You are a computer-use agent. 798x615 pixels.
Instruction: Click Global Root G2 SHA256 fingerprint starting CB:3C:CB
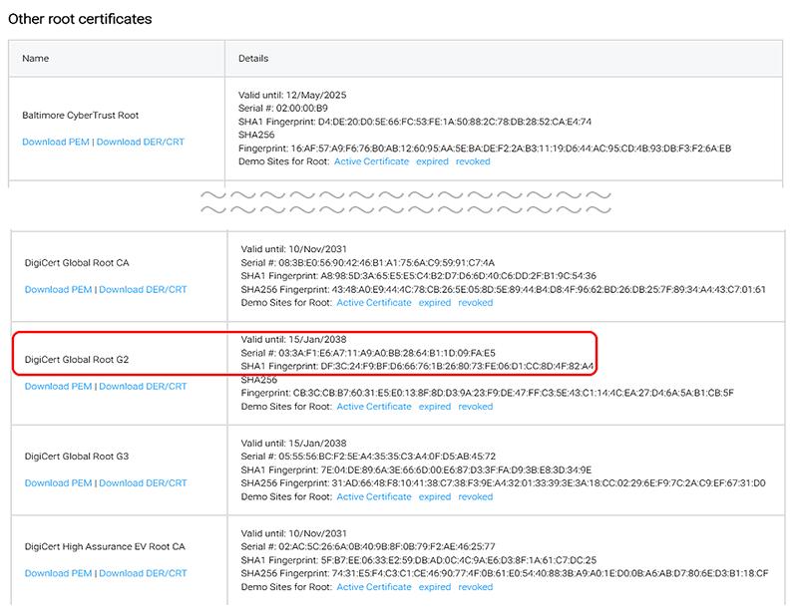[487, 393]
